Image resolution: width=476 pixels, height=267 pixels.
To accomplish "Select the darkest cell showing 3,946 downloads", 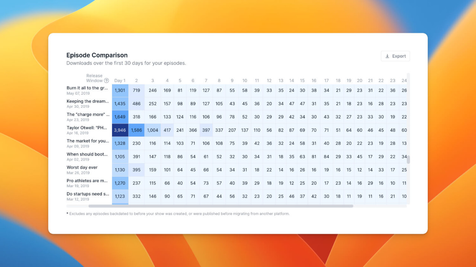I will click(x=120, y=130).
